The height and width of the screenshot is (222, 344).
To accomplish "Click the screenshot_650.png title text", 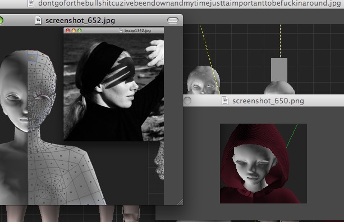I will (x=268, y=101).
